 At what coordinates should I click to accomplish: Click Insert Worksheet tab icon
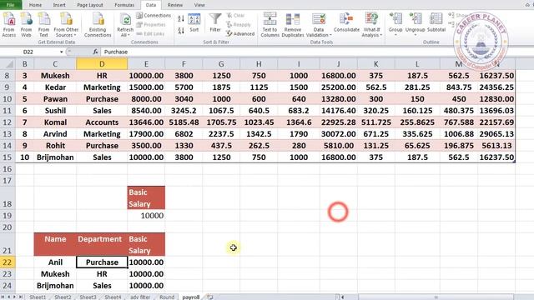coord(210,297)
